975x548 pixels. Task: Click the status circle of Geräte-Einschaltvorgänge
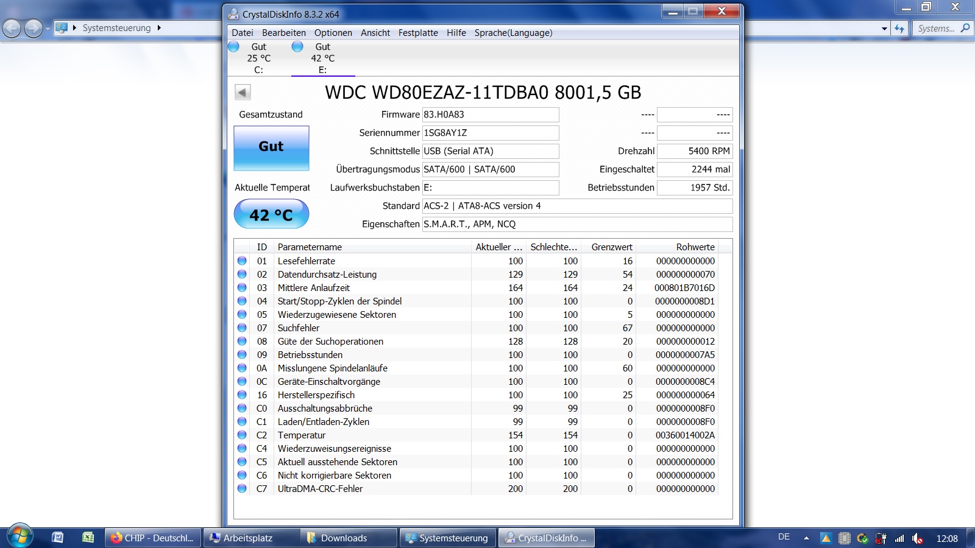[x=242, y=381]
